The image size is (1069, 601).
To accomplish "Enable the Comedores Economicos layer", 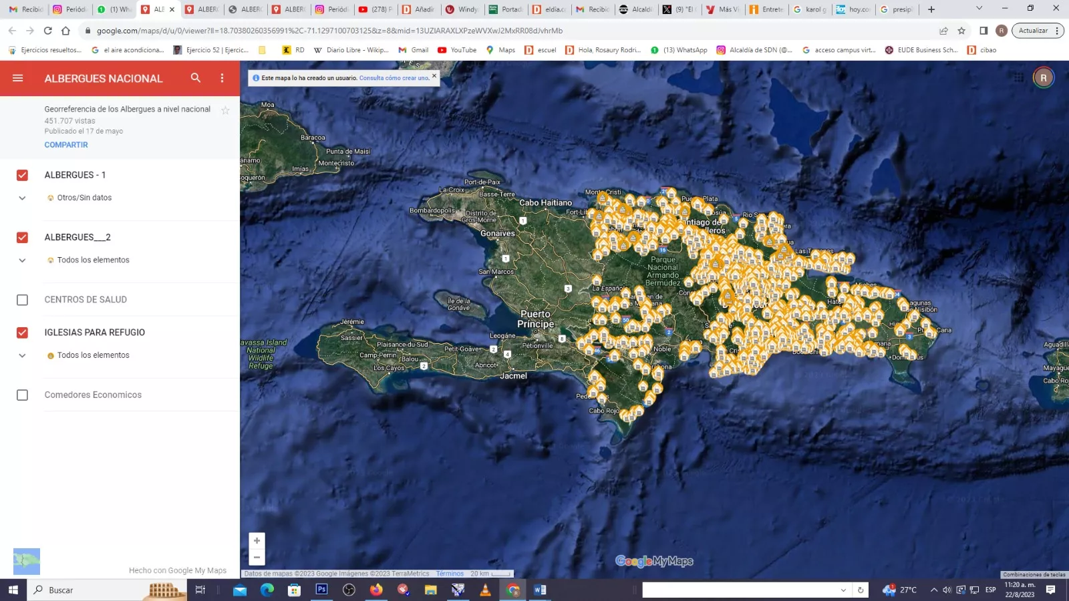I will pyautogui.click(x=22, y=395).
